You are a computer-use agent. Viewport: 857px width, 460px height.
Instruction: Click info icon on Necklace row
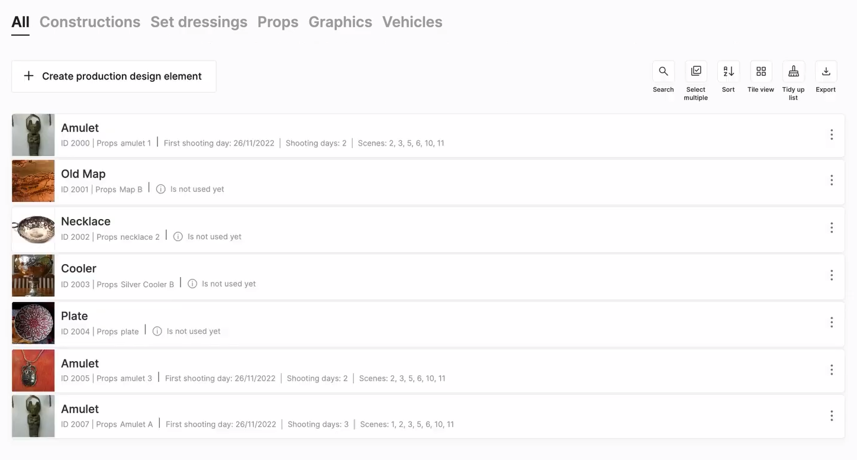click(x=178, y=237)
